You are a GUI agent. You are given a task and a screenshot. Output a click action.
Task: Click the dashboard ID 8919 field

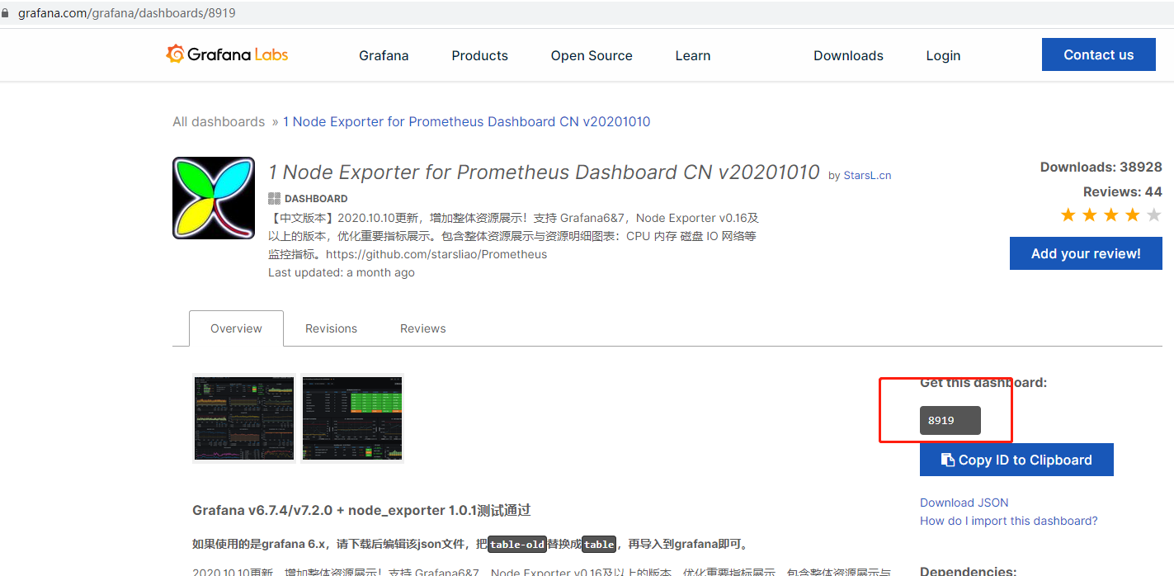point(950,420)
